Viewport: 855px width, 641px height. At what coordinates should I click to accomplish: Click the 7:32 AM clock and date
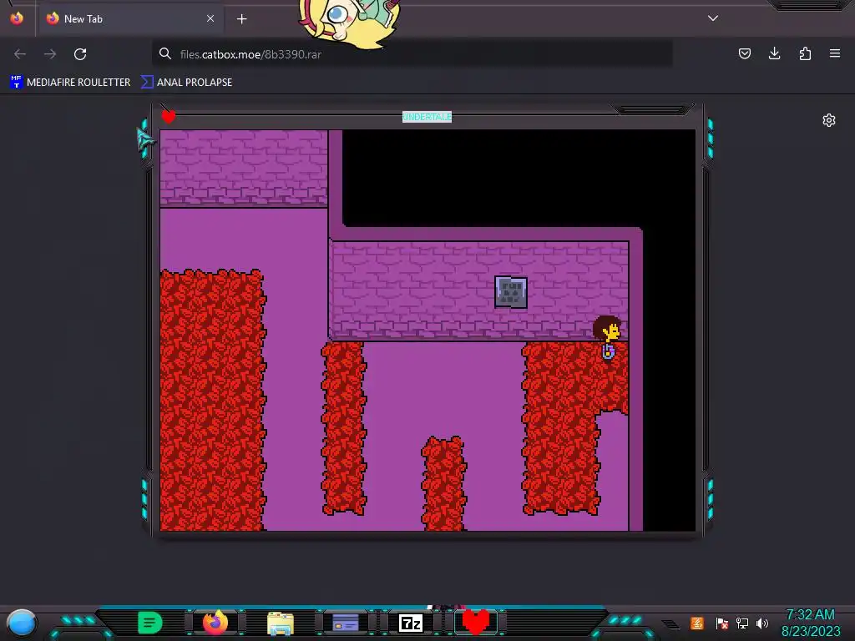pos(811,623)
